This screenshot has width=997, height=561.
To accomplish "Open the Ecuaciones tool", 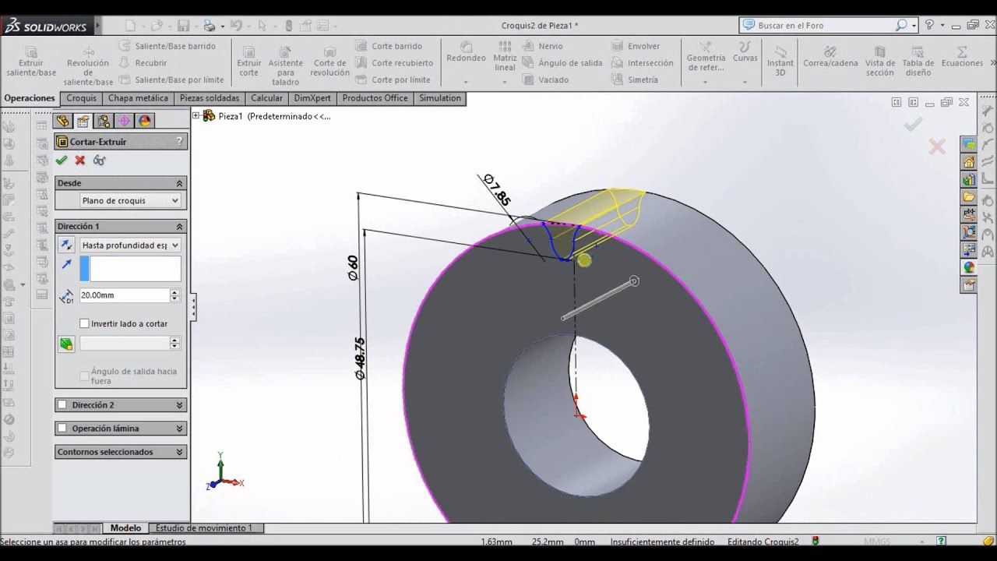I will 962,57.
